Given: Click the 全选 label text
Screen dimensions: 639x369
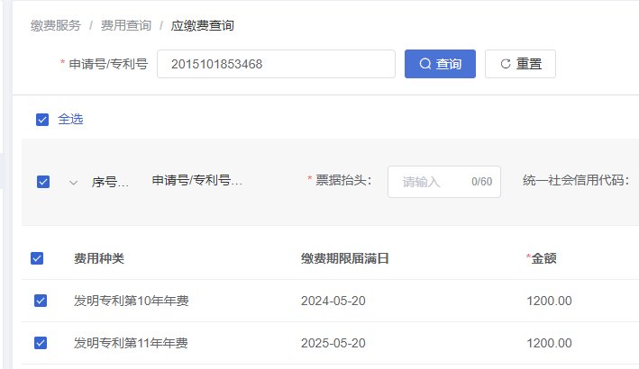Looking at the screenshot, I should point(70,119).
